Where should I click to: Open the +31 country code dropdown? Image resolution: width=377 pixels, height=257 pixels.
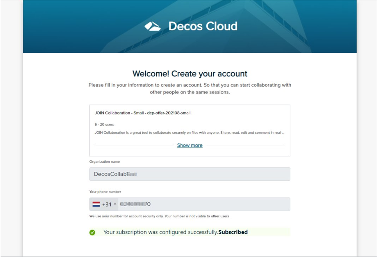point(104,204)
